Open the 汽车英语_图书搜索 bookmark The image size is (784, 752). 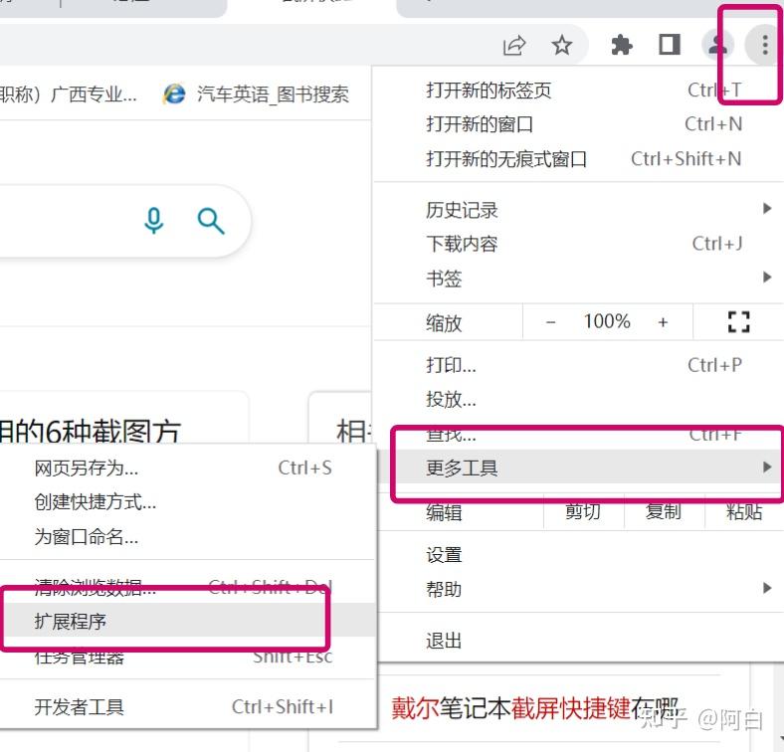257,94
